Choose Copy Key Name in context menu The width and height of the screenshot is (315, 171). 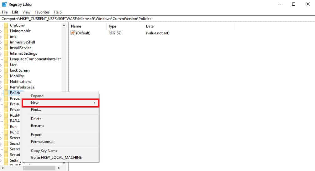pos(60,151)
